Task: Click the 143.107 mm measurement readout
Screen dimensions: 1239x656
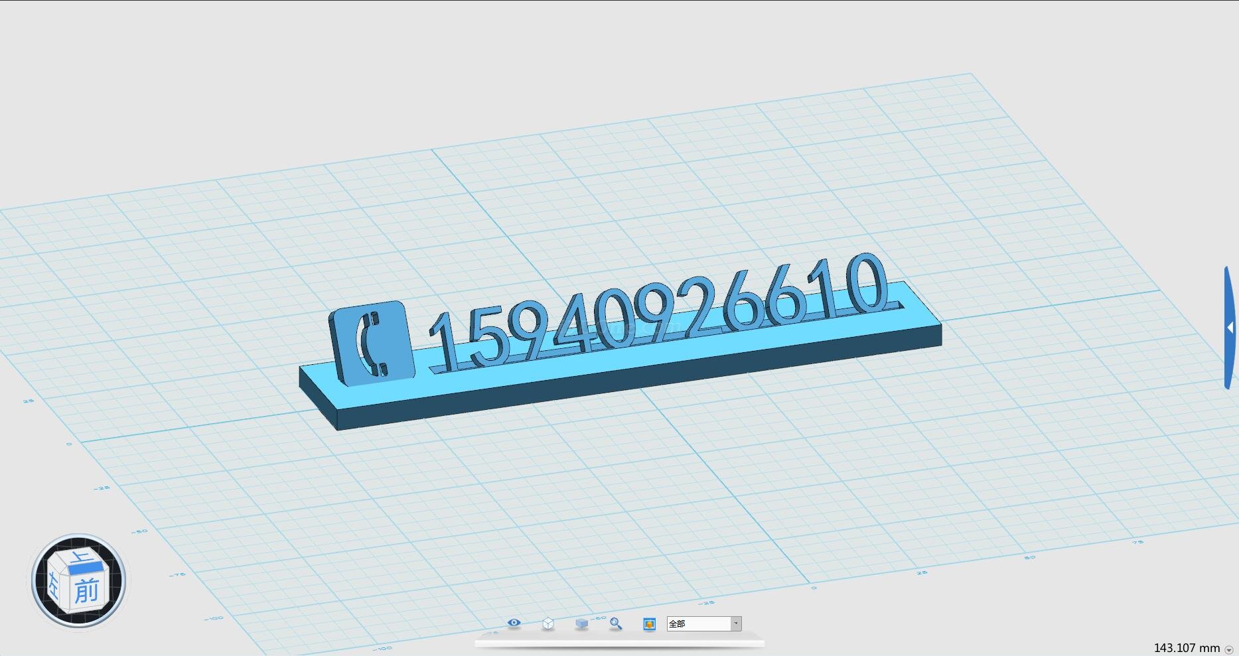Action: point(1187,648)
